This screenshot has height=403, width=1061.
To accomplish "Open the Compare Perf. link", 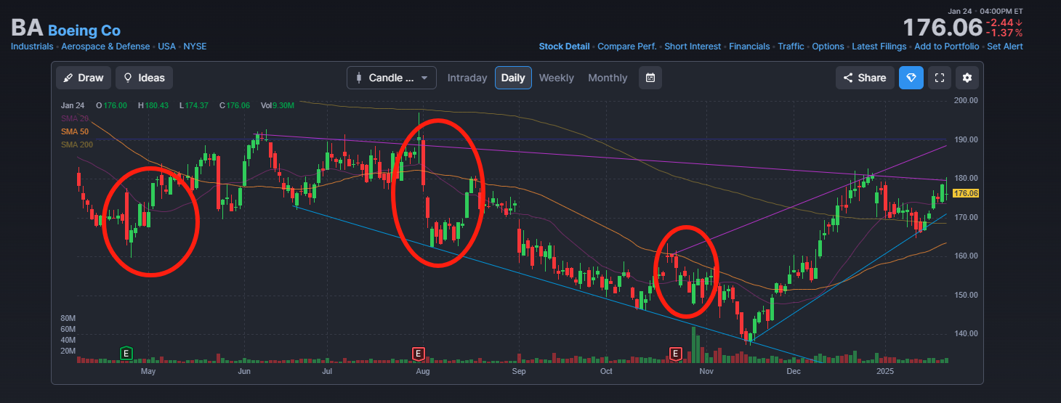I will point(627,46).
